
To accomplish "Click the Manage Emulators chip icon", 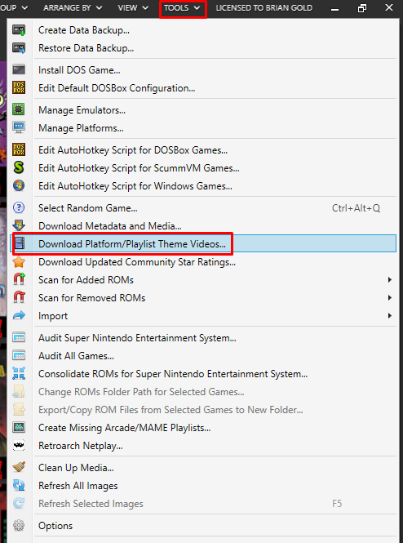I will pos(19,109).
